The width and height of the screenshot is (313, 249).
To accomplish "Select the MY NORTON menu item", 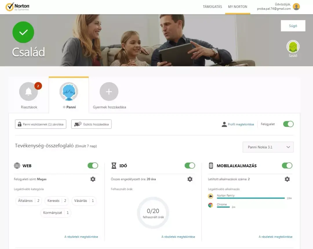I will coord(238,7).
